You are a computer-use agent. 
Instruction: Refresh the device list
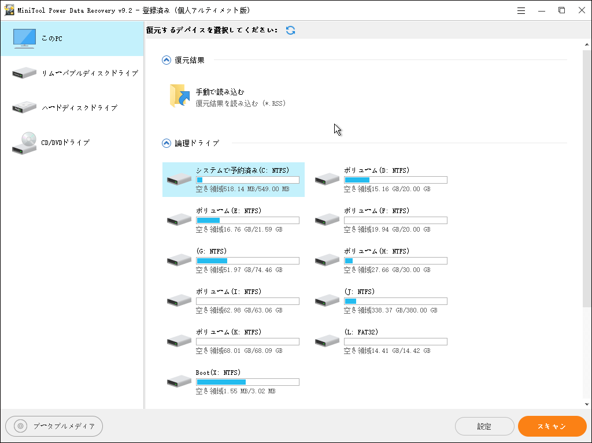pyautogui.click(x=290, y=29)
